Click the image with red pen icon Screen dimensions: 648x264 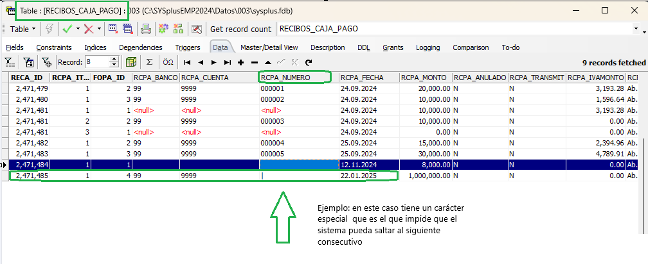click(197, 29)
